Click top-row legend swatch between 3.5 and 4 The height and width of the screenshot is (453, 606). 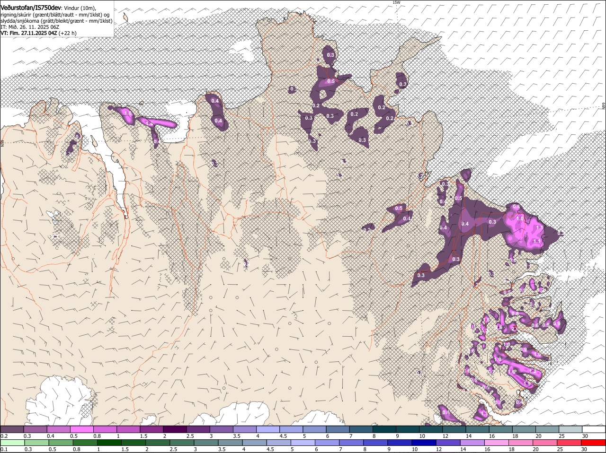(245, 429)
